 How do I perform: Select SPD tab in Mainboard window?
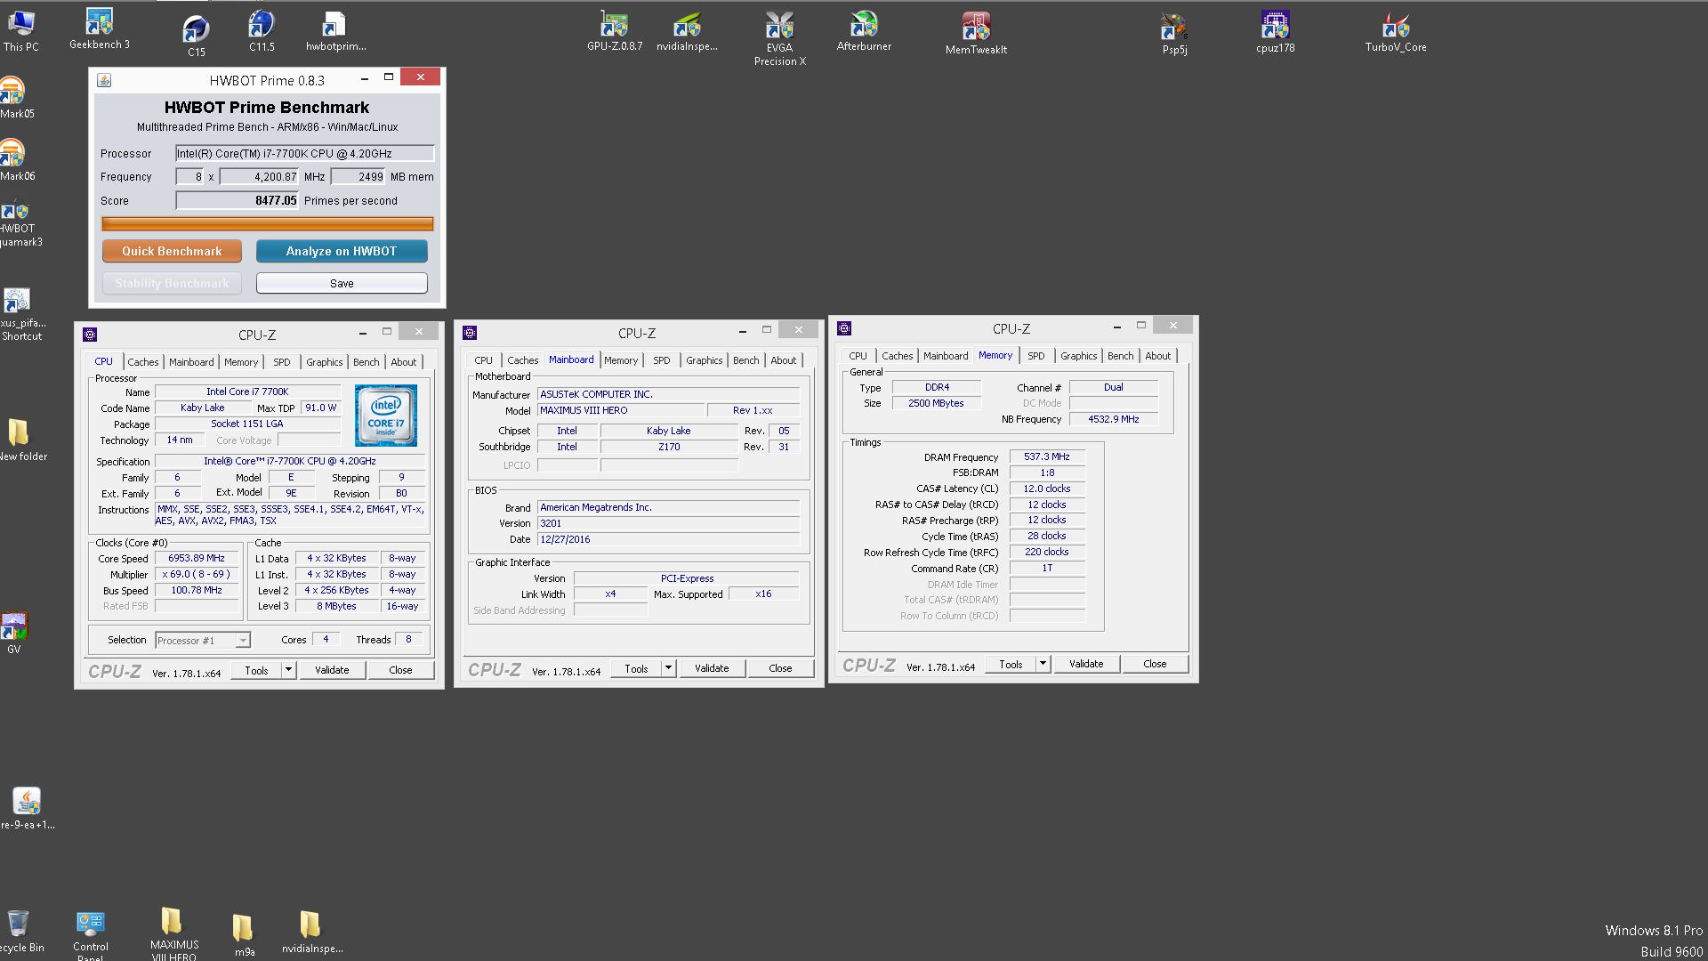[x=661, y=360]
